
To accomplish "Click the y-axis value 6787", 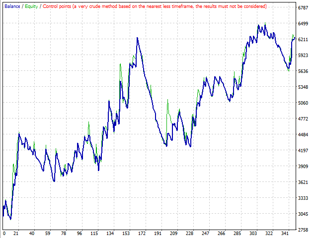I will 303,8.
